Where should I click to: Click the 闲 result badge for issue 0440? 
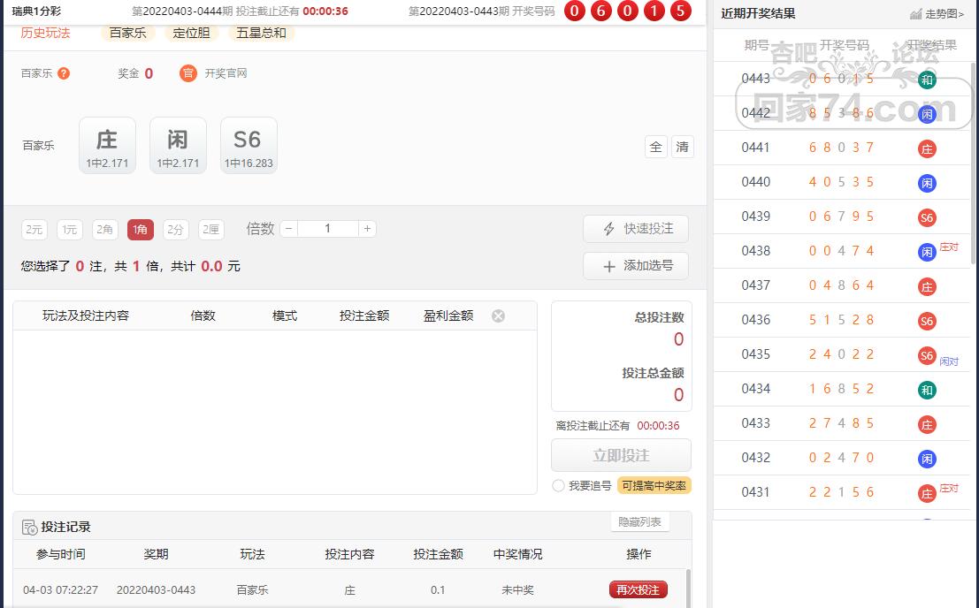927,183
